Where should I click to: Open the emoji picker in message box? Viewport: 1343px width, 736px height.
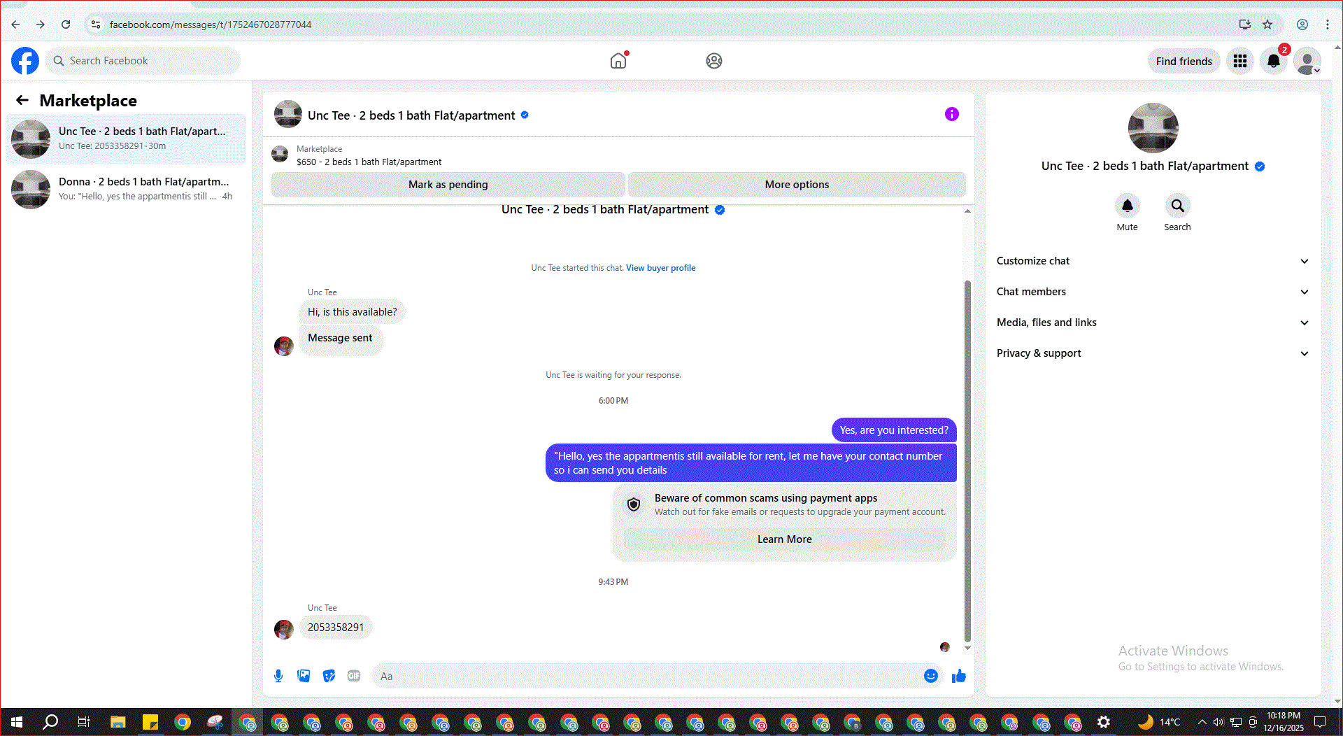pyautogui.click(x=930, y=676)
